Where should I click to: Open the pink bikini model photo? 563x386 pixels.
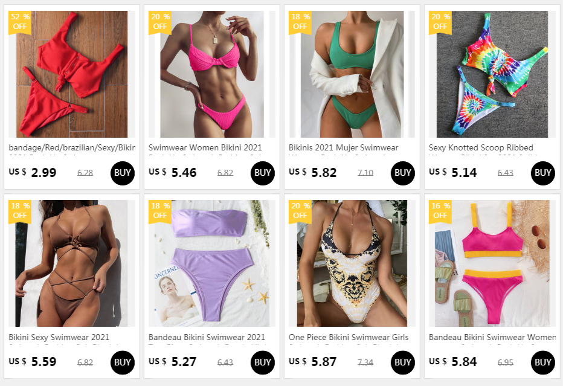click(212, 74)
